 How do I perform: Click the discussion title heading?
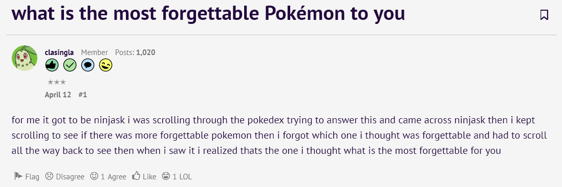[208, 14]
